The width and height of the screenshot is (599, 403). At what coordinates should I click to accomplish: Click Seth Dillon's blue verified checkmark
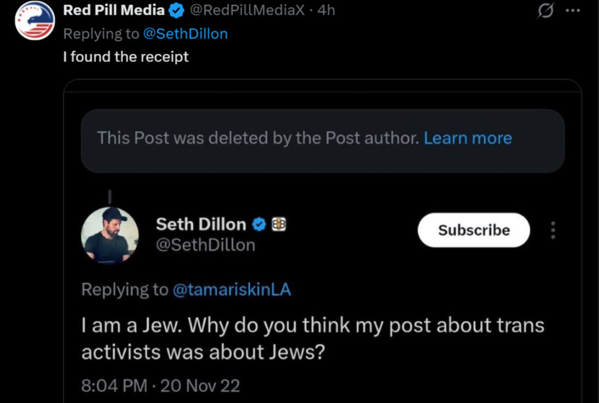260,225
